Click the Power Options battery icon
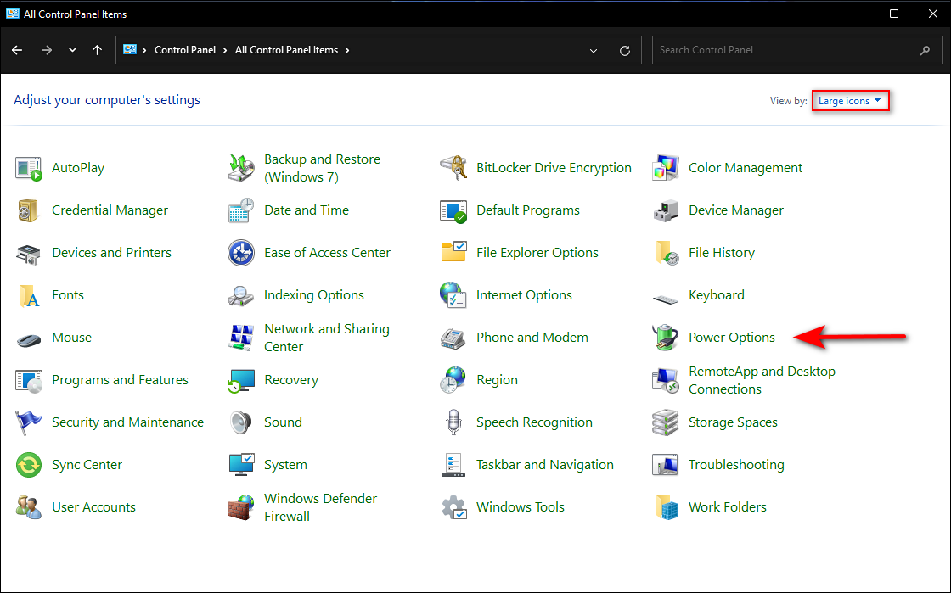The image size is (951, 593). 666,338
